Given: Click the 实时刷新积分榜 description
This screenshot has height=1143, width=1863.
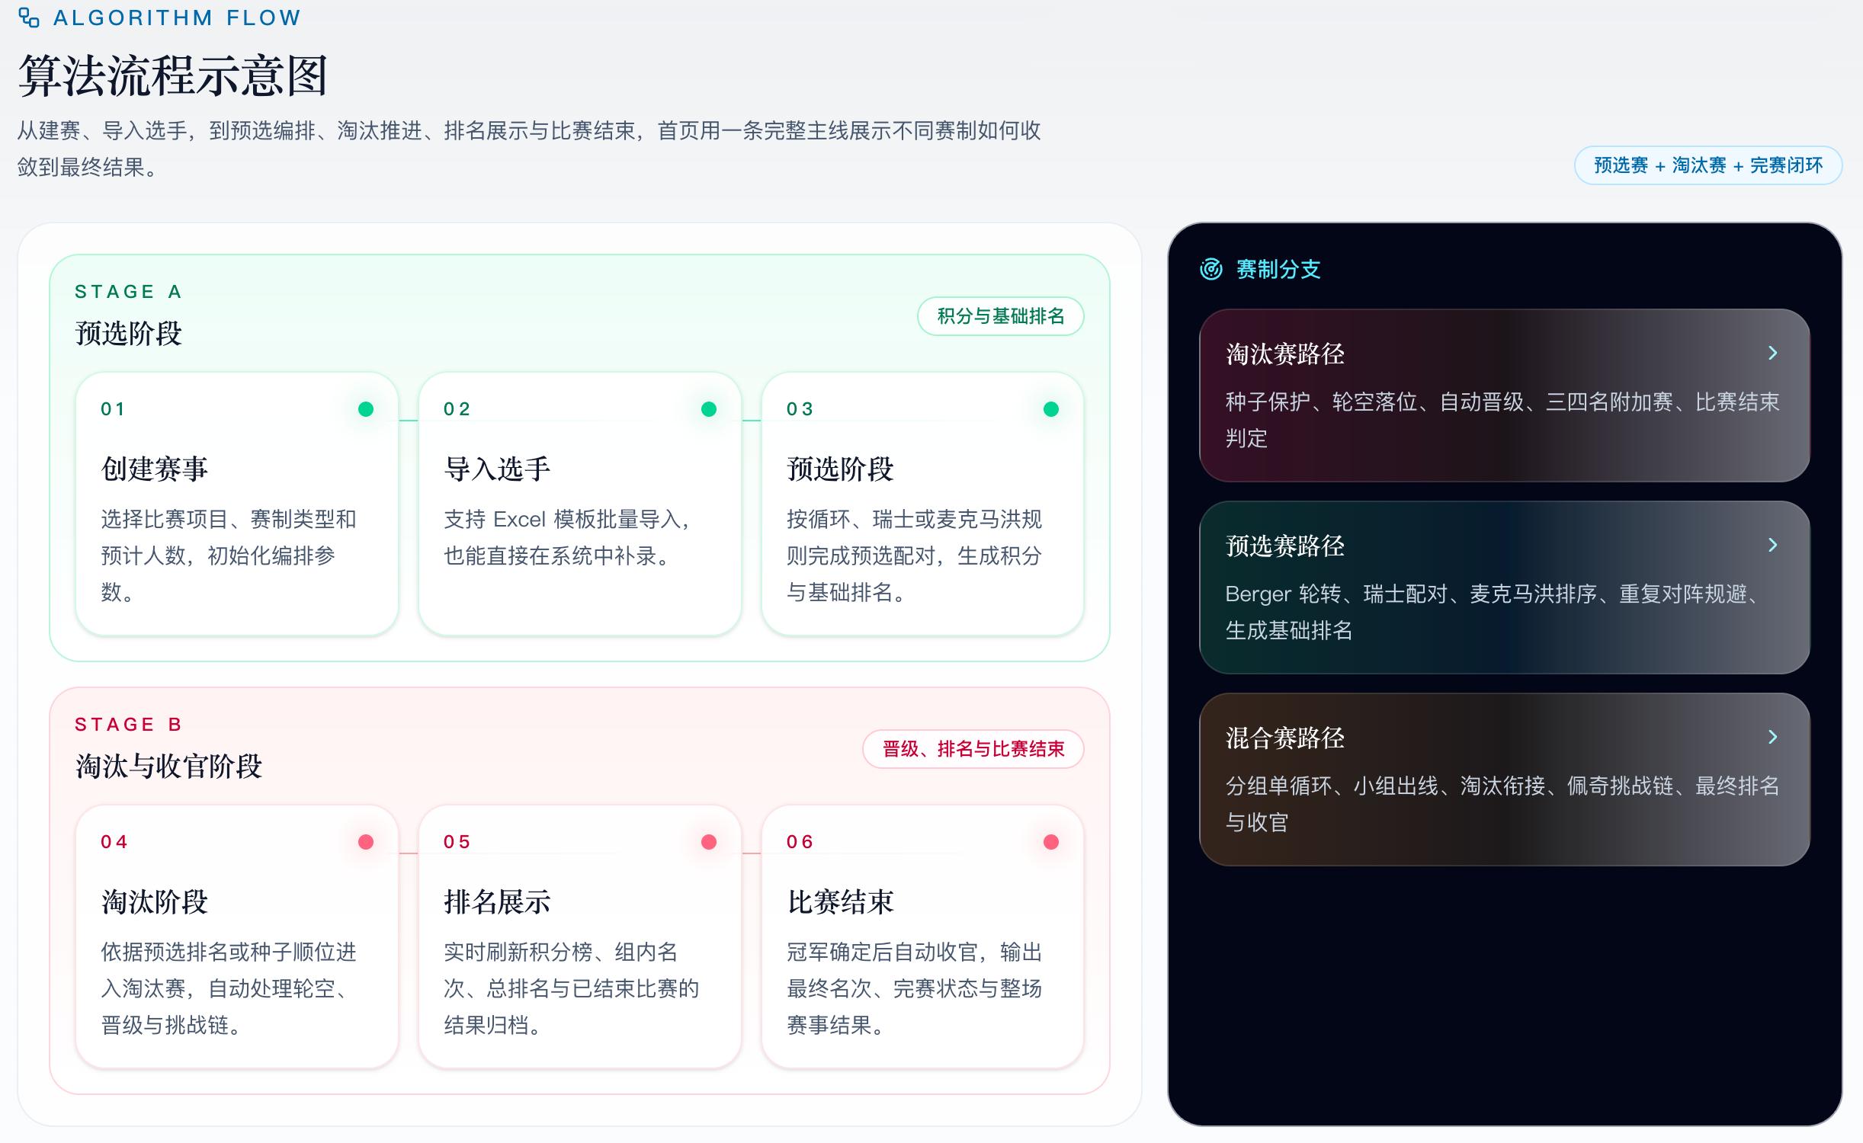Looking at the screenshot, I should click(x=572, y=988).
